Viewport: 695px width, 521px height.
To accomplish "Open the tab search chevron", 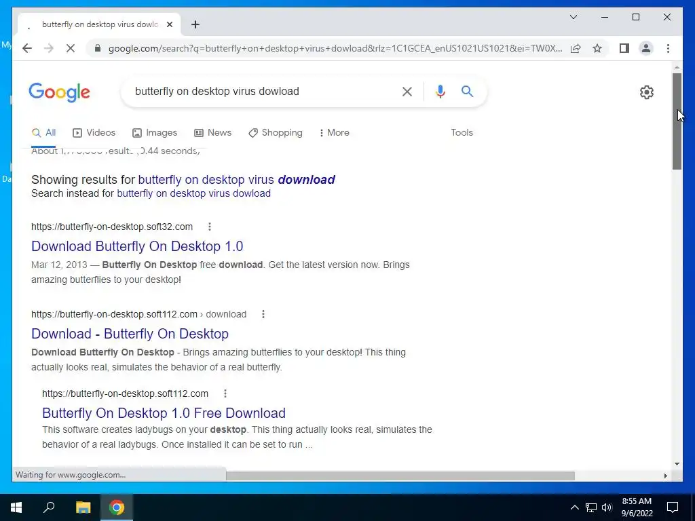I will [573, 17].
